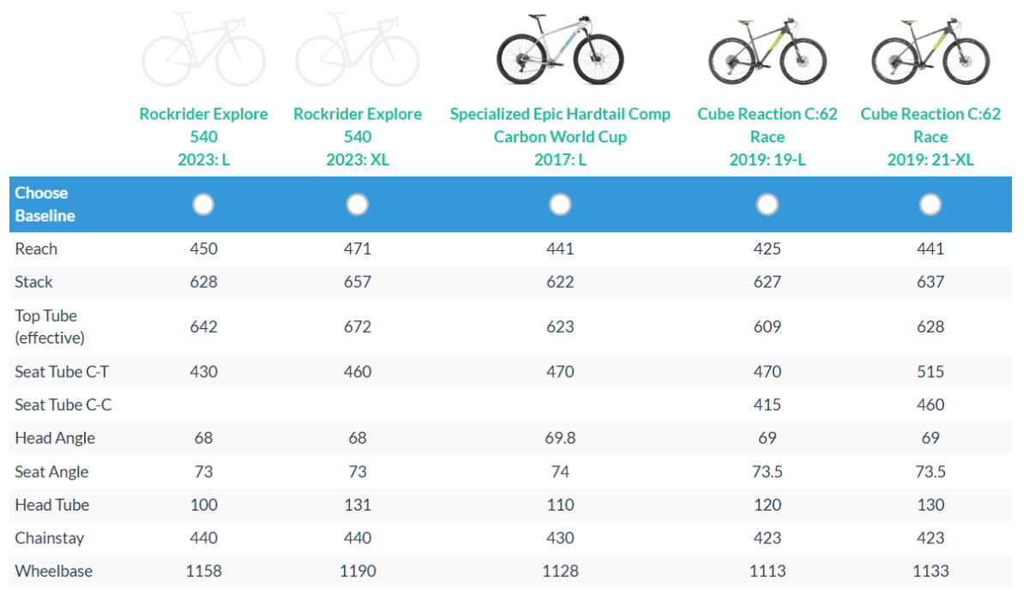Set Cube Reaction 19-L as baseline

tap(767, 204)
